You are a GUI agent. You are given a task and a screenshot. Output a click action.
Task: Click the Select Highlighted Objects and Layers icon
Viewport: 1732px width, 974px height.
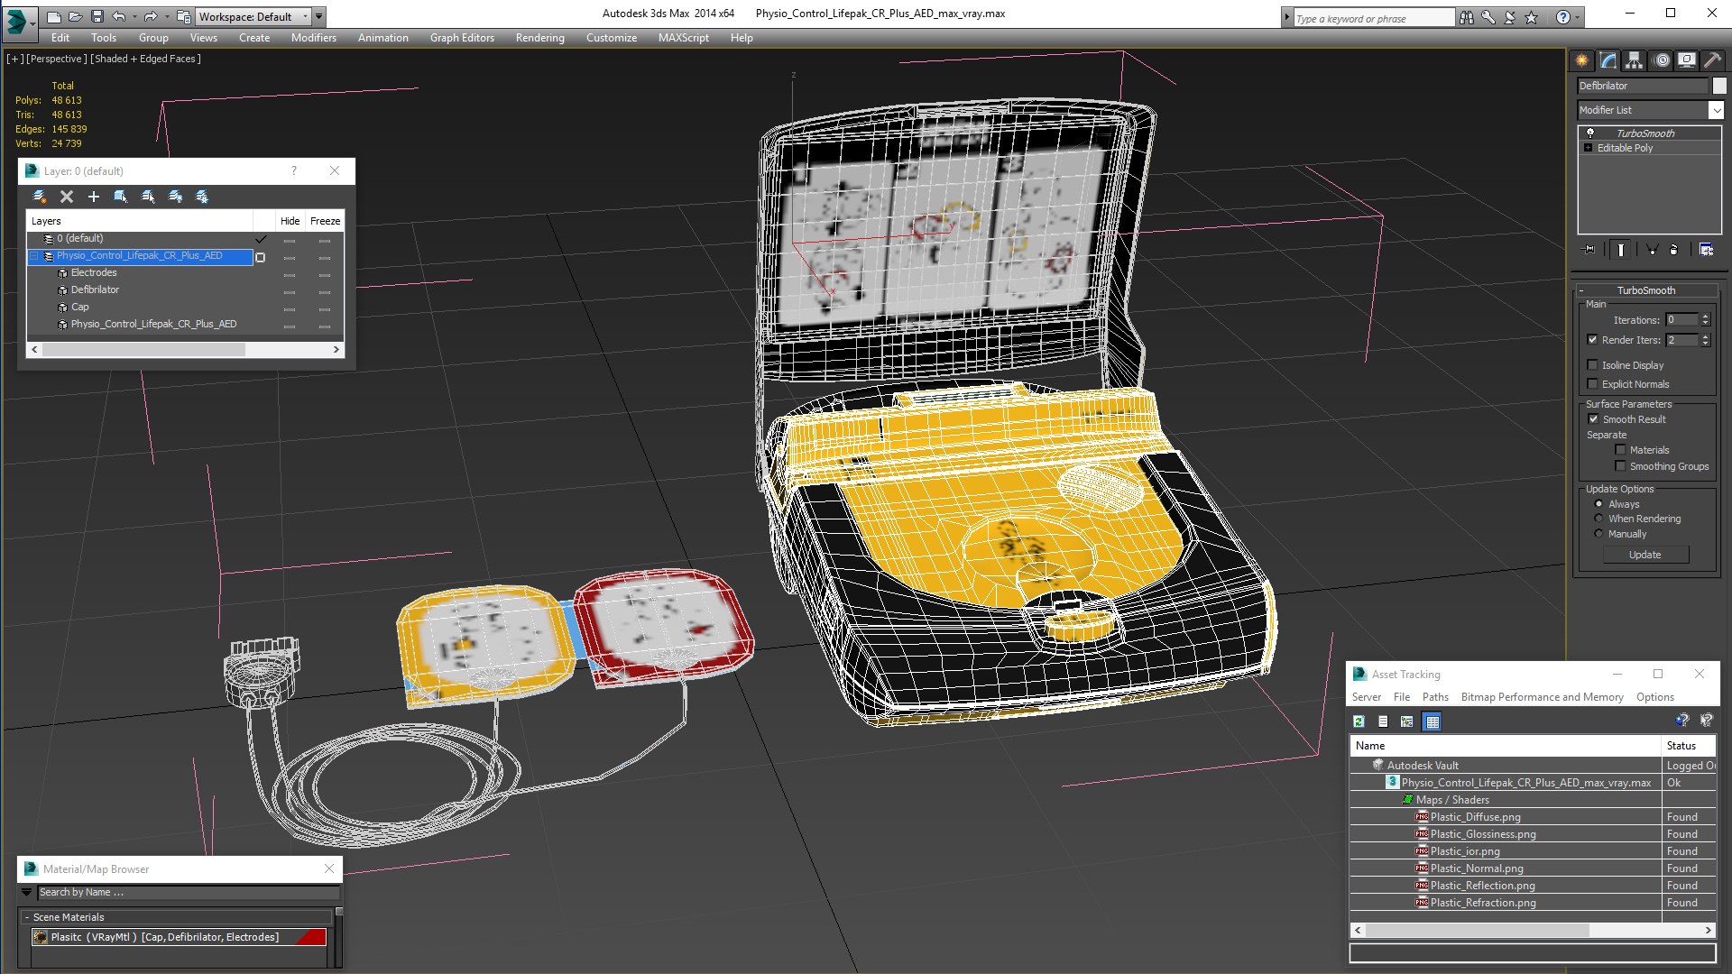[121, 197]
